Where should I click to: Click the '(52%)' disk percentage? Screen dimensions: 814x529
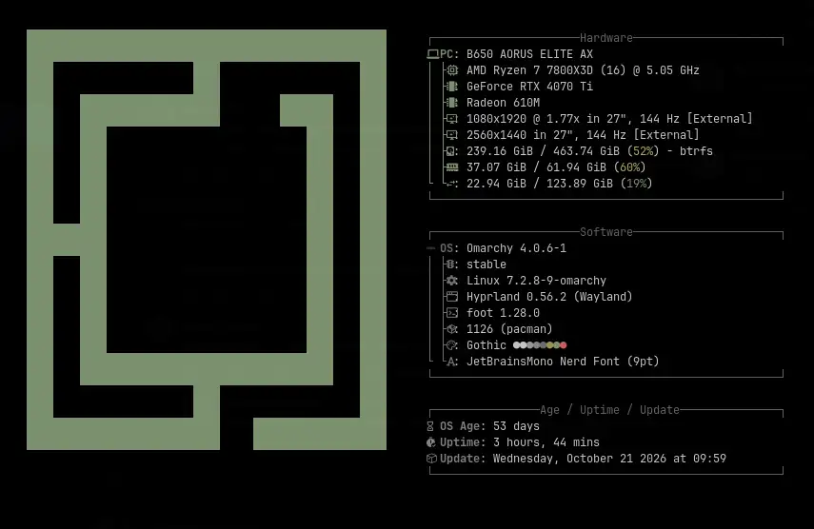[644, 151]
